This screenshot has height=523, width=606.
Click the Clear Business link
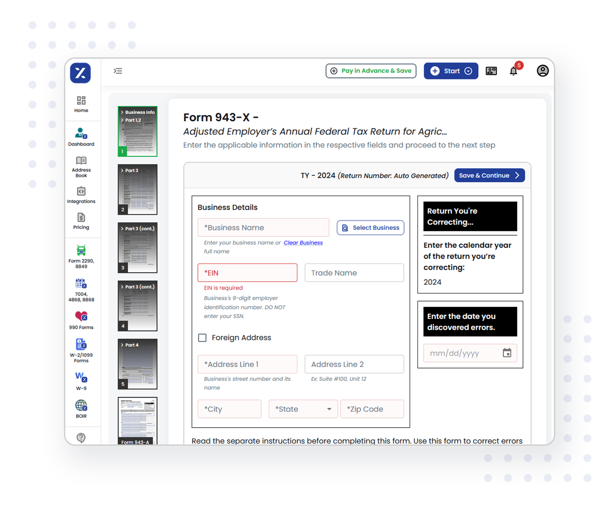pos(303,242)
